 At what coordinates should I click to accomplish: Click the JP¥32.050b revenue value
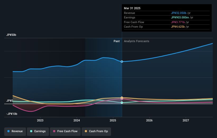(x=179, y=13)
